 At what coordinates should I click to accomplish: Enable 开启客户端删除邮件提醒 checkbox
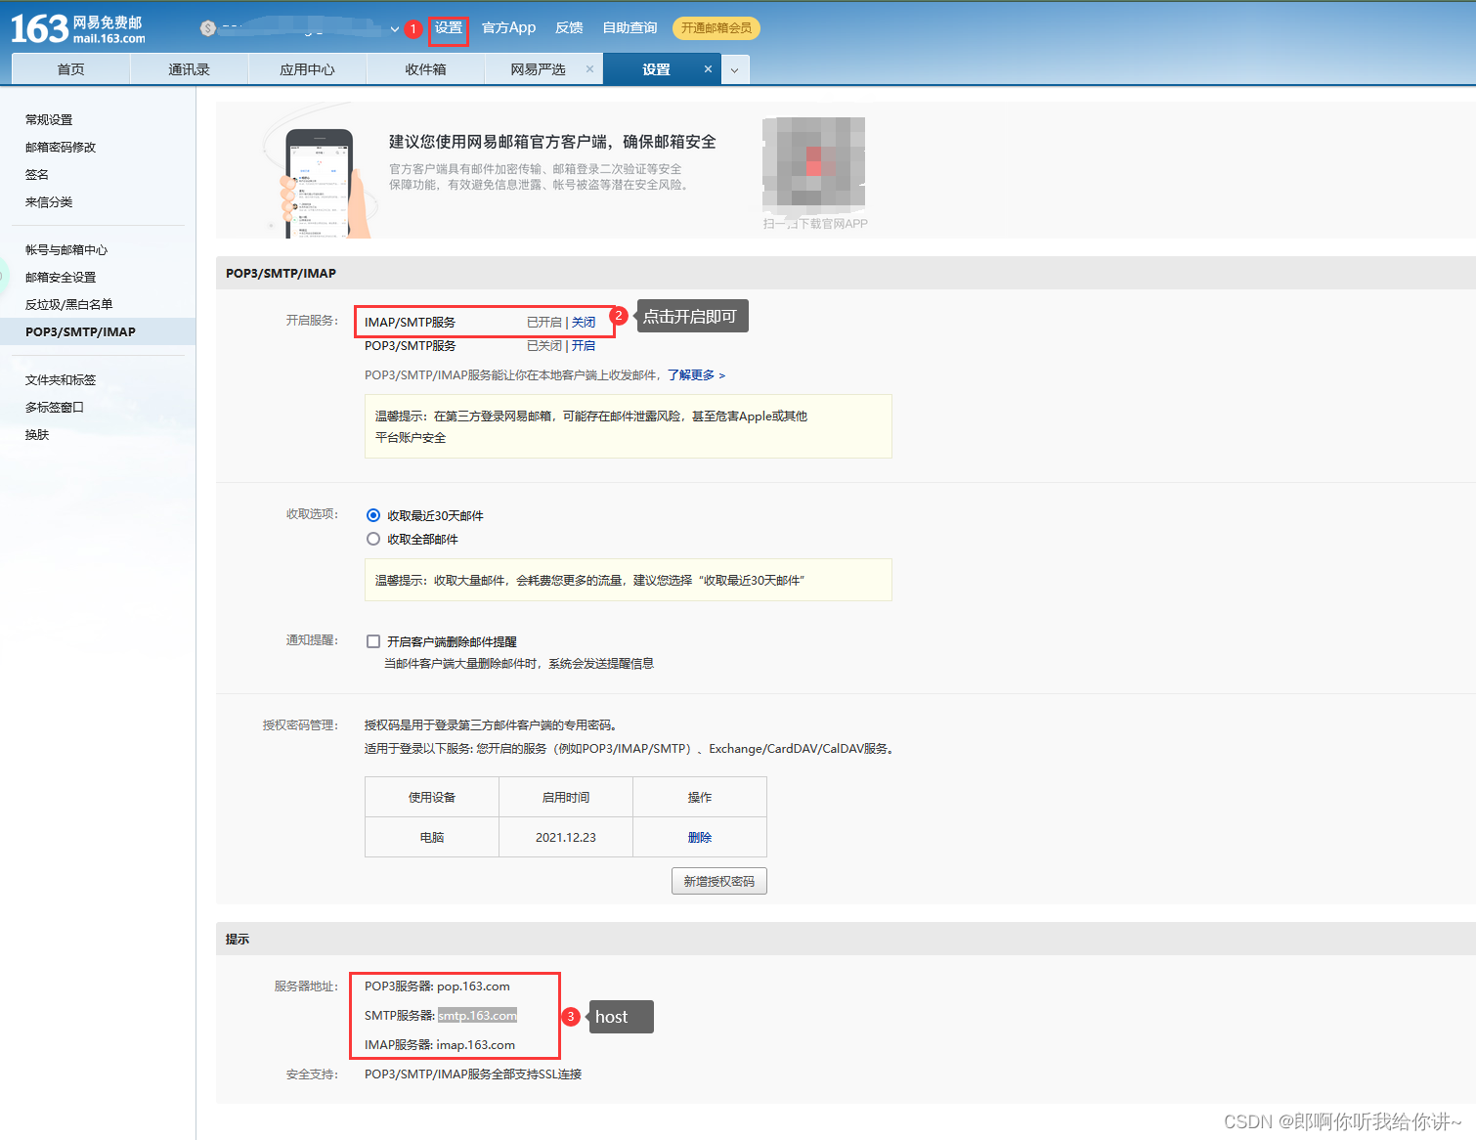(x=373, y=641)
